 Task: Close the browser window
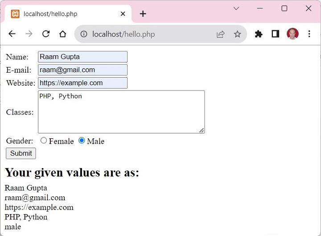309,8
